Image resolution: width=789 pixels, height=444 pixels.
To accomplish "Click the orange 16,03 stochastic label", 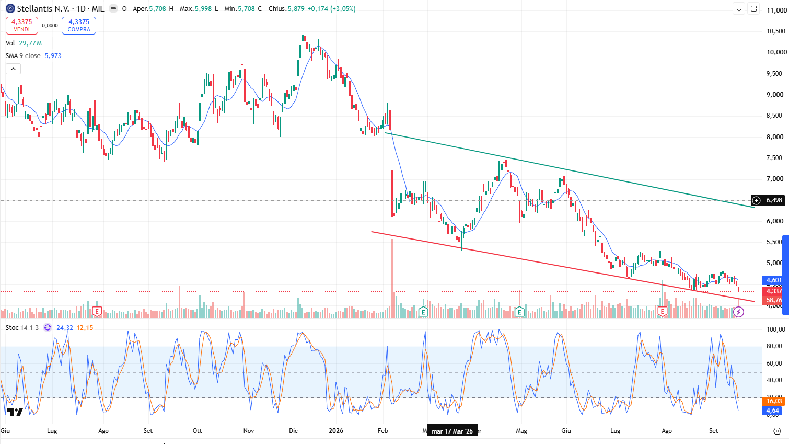I will coord(774,401).
